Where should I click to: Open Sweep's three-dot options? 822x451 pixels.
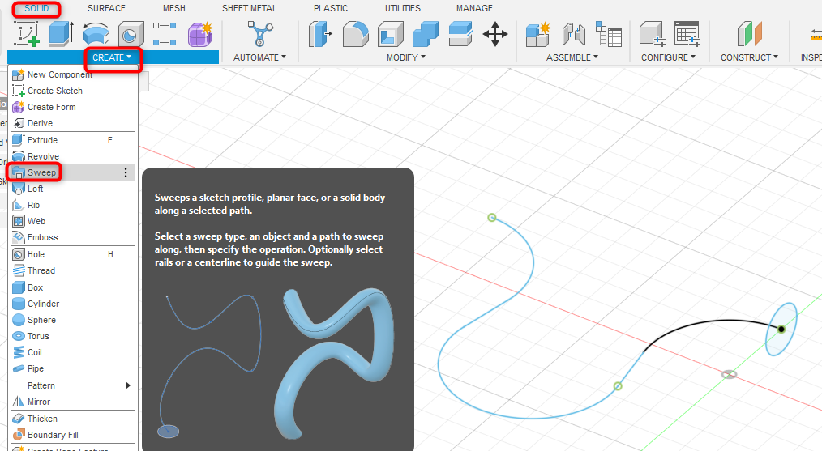click(126, 172)
